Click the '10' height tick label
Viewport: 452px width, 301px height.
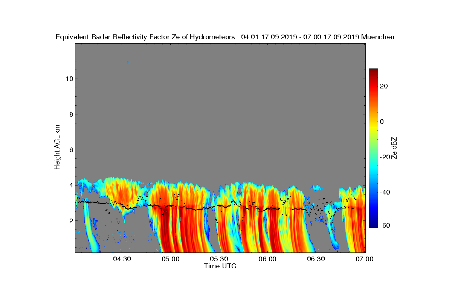tap(69, 79)
